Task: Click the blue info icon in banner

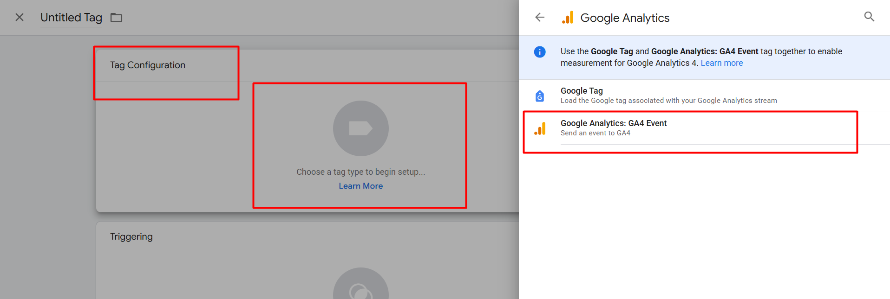Action: click(x=540, y=52)
